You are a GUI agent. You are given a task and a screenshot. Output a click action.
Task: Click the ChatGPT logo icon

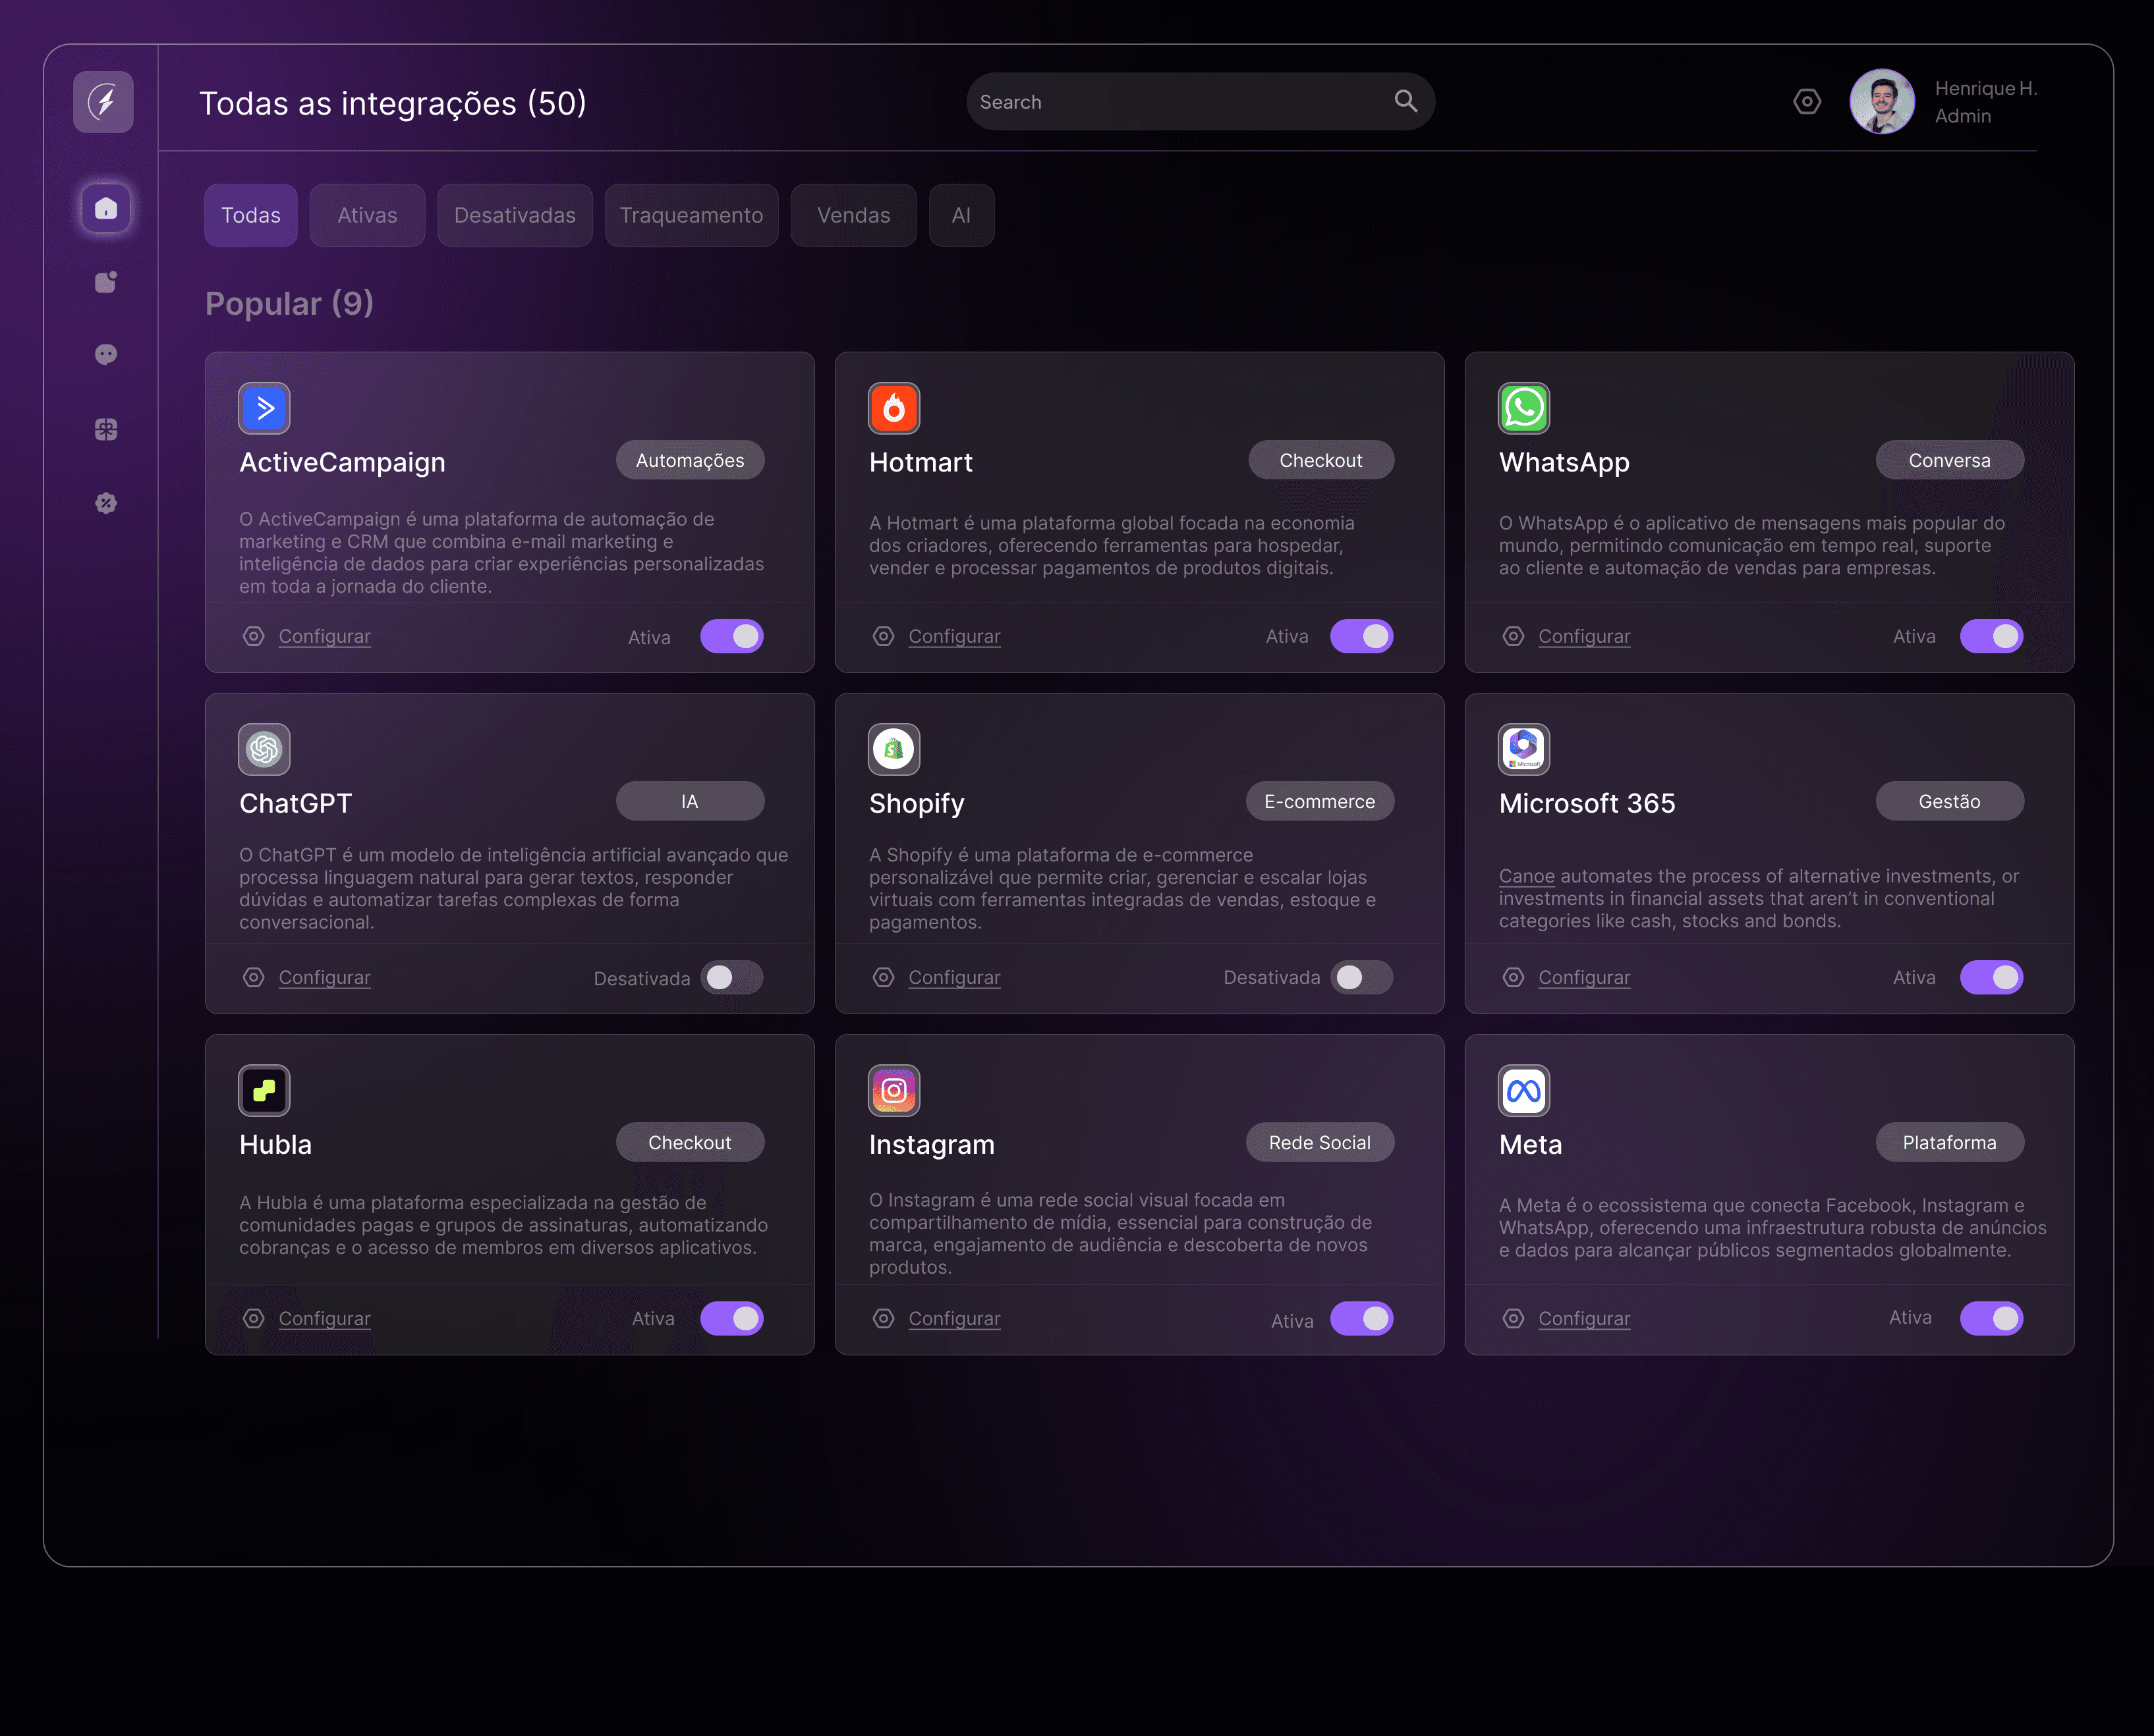coord(264,749)
